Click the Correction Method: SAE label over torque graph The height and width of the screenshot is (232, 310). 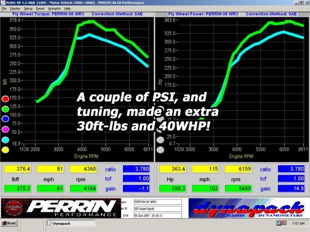coord(117,14)
